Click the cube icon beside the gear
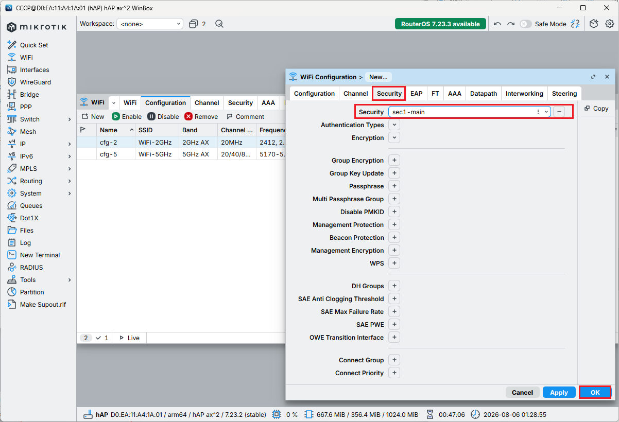The width and height of the screenshot is (619, 422). (x=594, y=24)
